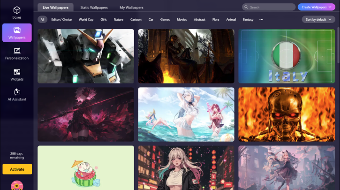Filter by World Cup category
The width and height of the screenshot is (340, 190).
(x=86, y=20)
